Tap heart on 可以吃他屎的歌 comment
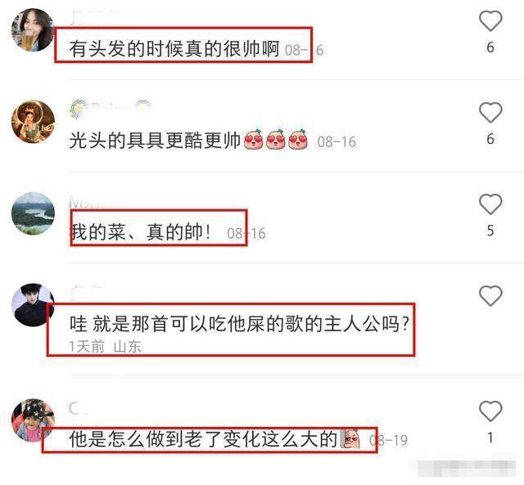The image size is (524, 485). pos(490,296)
